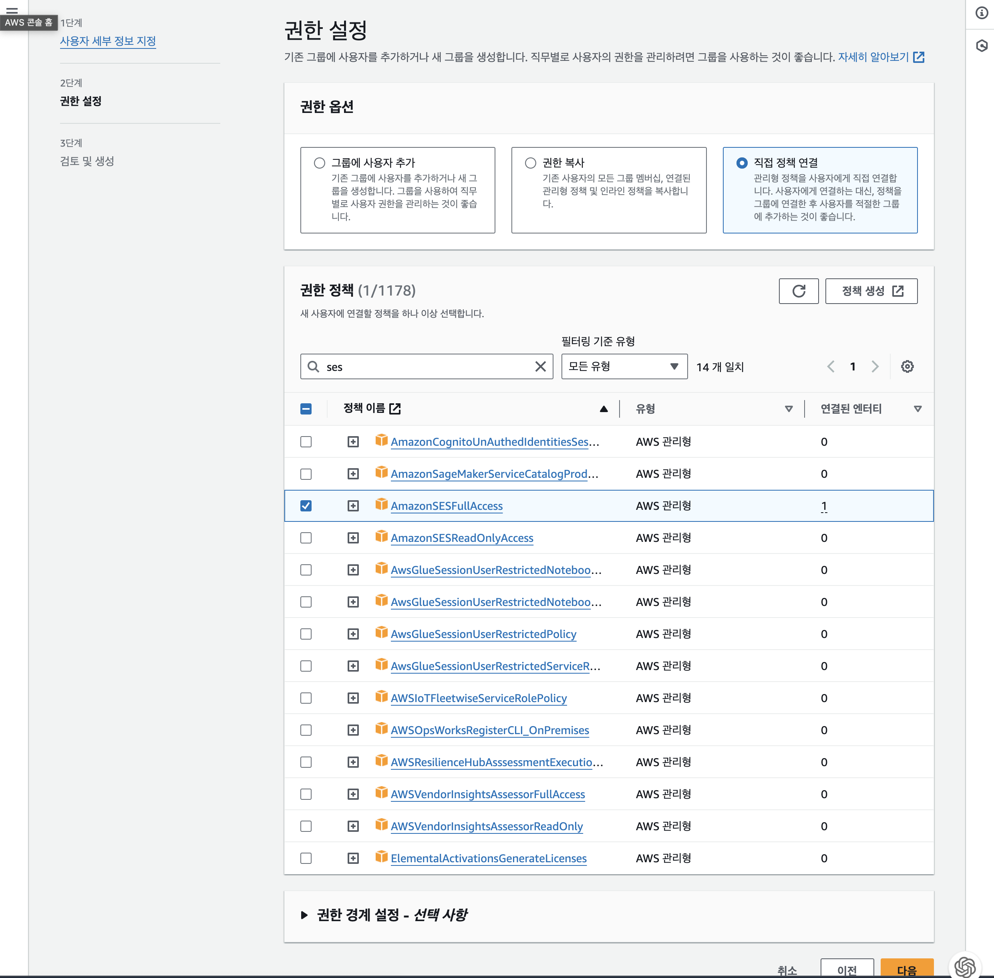Open table preferences gear icon
Image resolution: width=994 pixels, height=978 pixels.
pos(907,366)
